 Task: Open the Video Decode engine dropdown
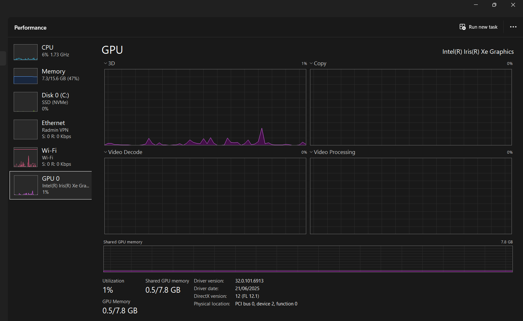123,152
